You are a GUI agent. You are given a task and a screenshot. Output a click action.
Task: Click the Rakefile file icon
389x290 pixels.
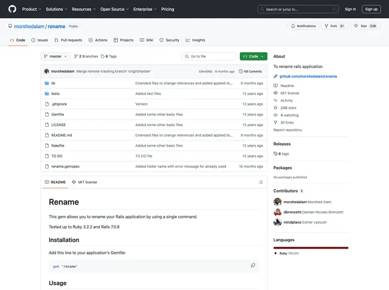click(x=46, y=146)
